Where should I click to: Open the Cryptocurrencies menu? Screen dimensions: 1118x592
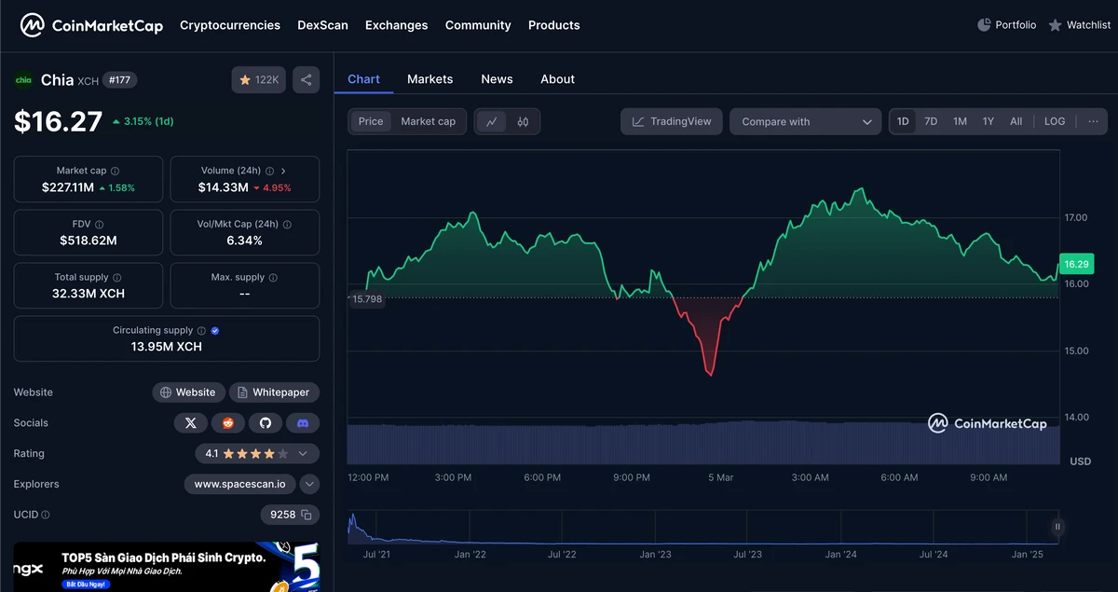tap(230, 25)
